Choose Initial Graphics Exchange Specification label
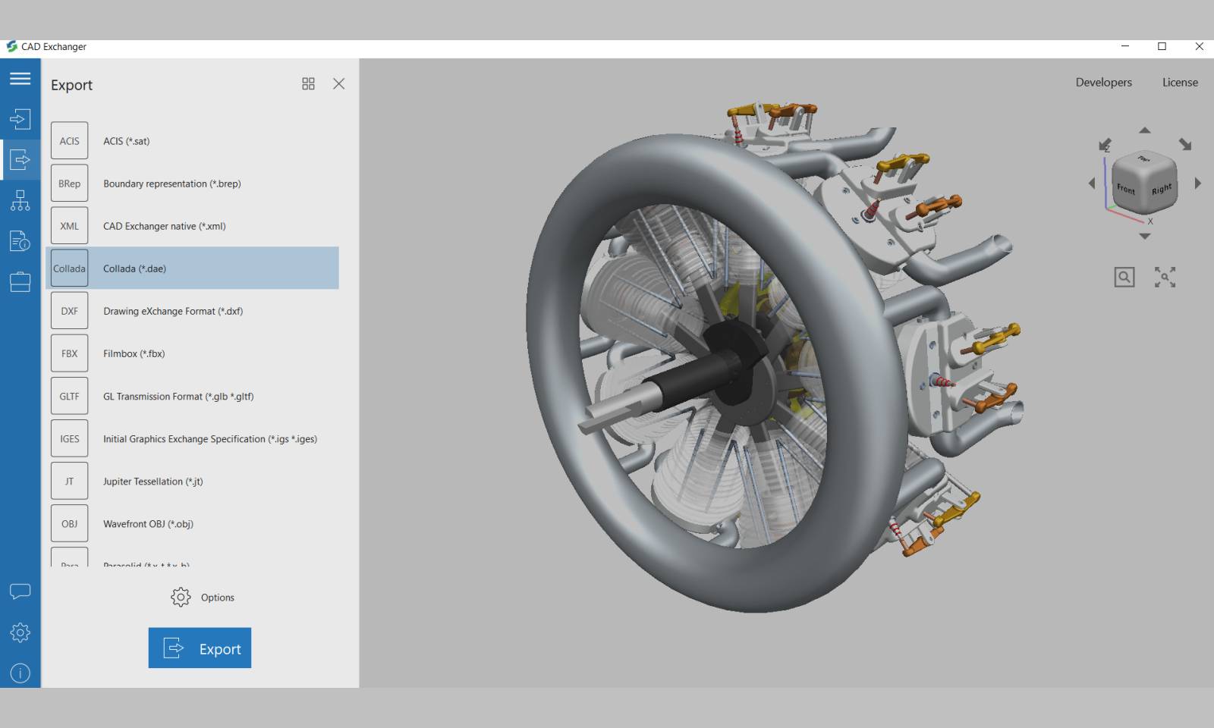 pos(210,438)
